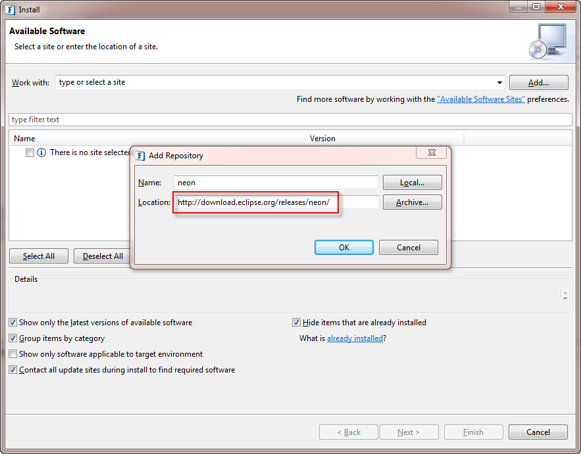Open the 'Available Software Sites' preferences link

click(x=480, y=99)
